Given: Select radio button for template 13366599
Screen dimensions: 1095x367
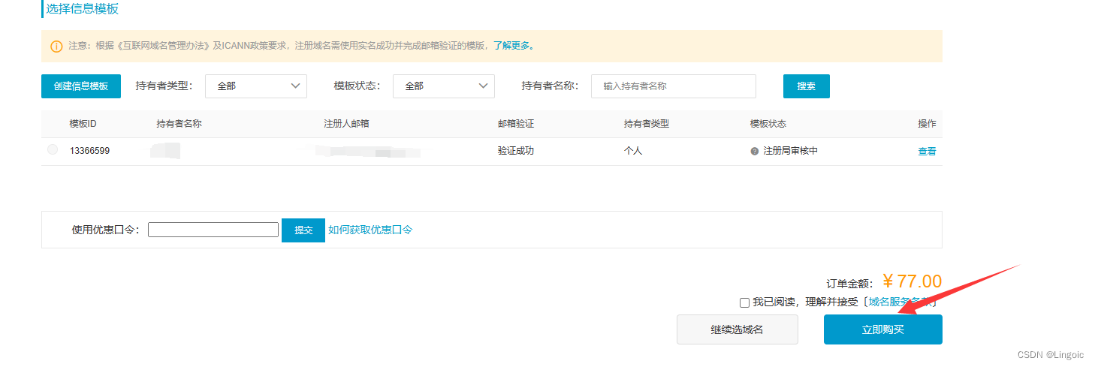Looking at the screenshot, I should pos(53,150).
